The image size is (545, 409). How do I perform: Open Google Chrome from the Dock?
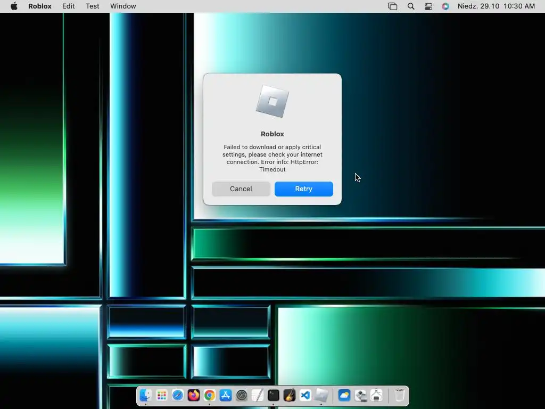[x=210, y=396]
